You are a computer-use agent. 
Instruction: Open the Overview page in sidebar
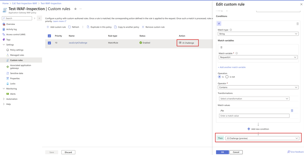pos(10,24)
